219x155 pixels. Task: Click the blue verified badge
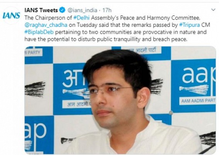tap(62, 10)
